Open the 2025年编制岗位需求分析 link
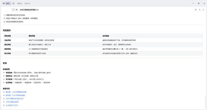Image resolution: width=207 pixels, height=110 pixels. point(14,99)
